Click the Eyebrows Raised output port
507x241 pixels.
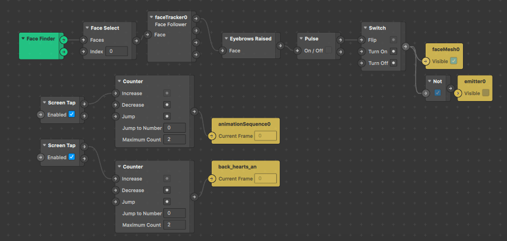(281, 48)
